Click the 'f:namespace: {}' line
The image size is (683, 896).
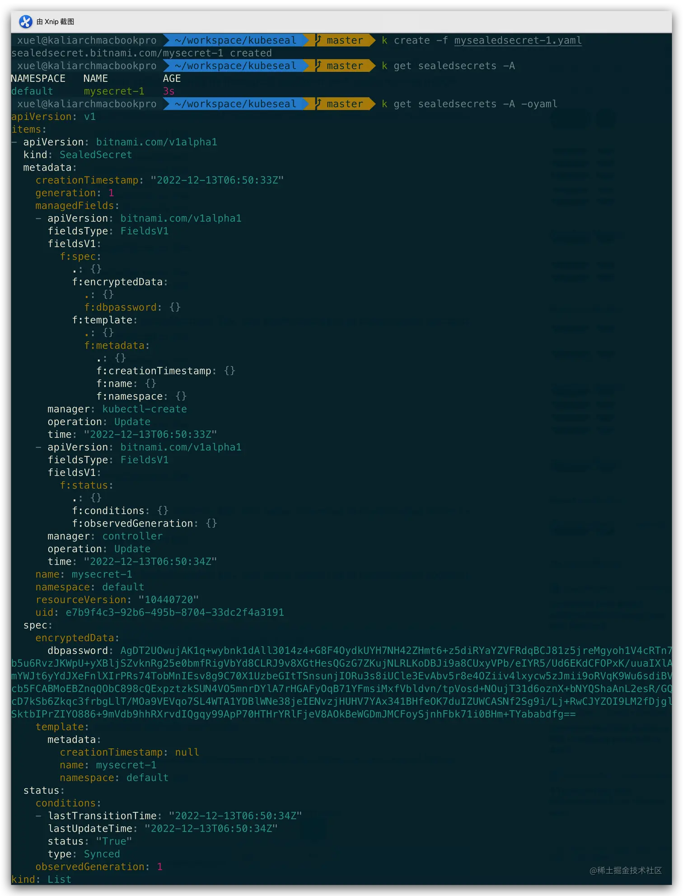click(141, 396)
